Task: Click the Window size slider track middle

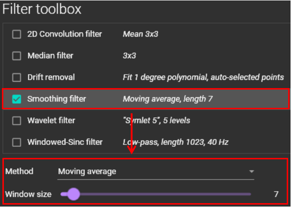Action: click(x=157, y=194)
